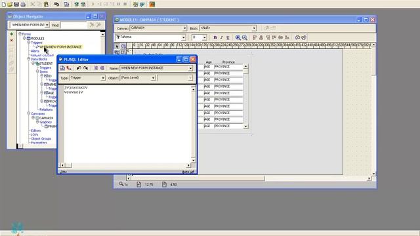420x236 pixels.
Task: Click the Stop icon in main toolbar
Action: [x=125, y=5]
